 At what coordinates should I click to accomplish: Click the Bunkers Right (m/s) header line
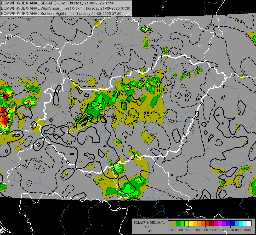click(61, 14)
